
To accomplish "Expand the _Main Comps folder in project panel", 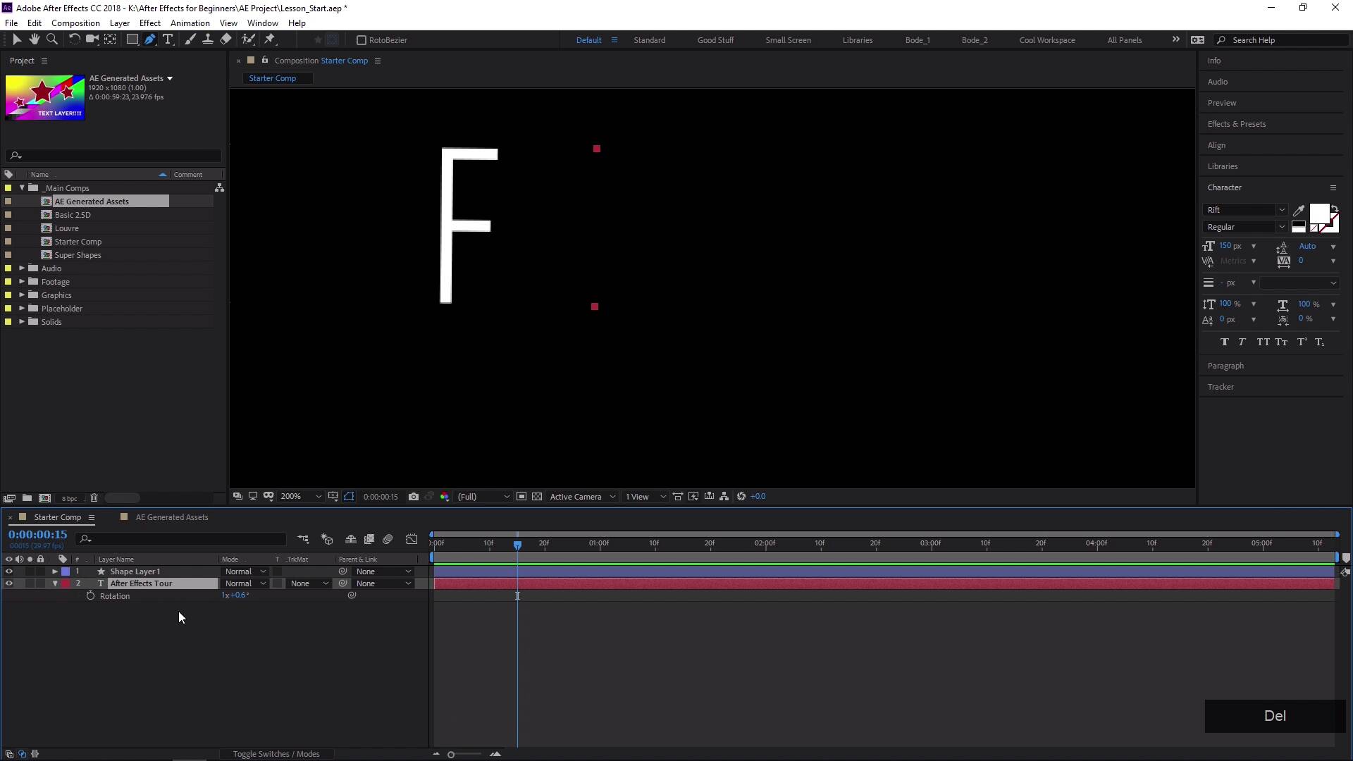I will pos(21,187).
